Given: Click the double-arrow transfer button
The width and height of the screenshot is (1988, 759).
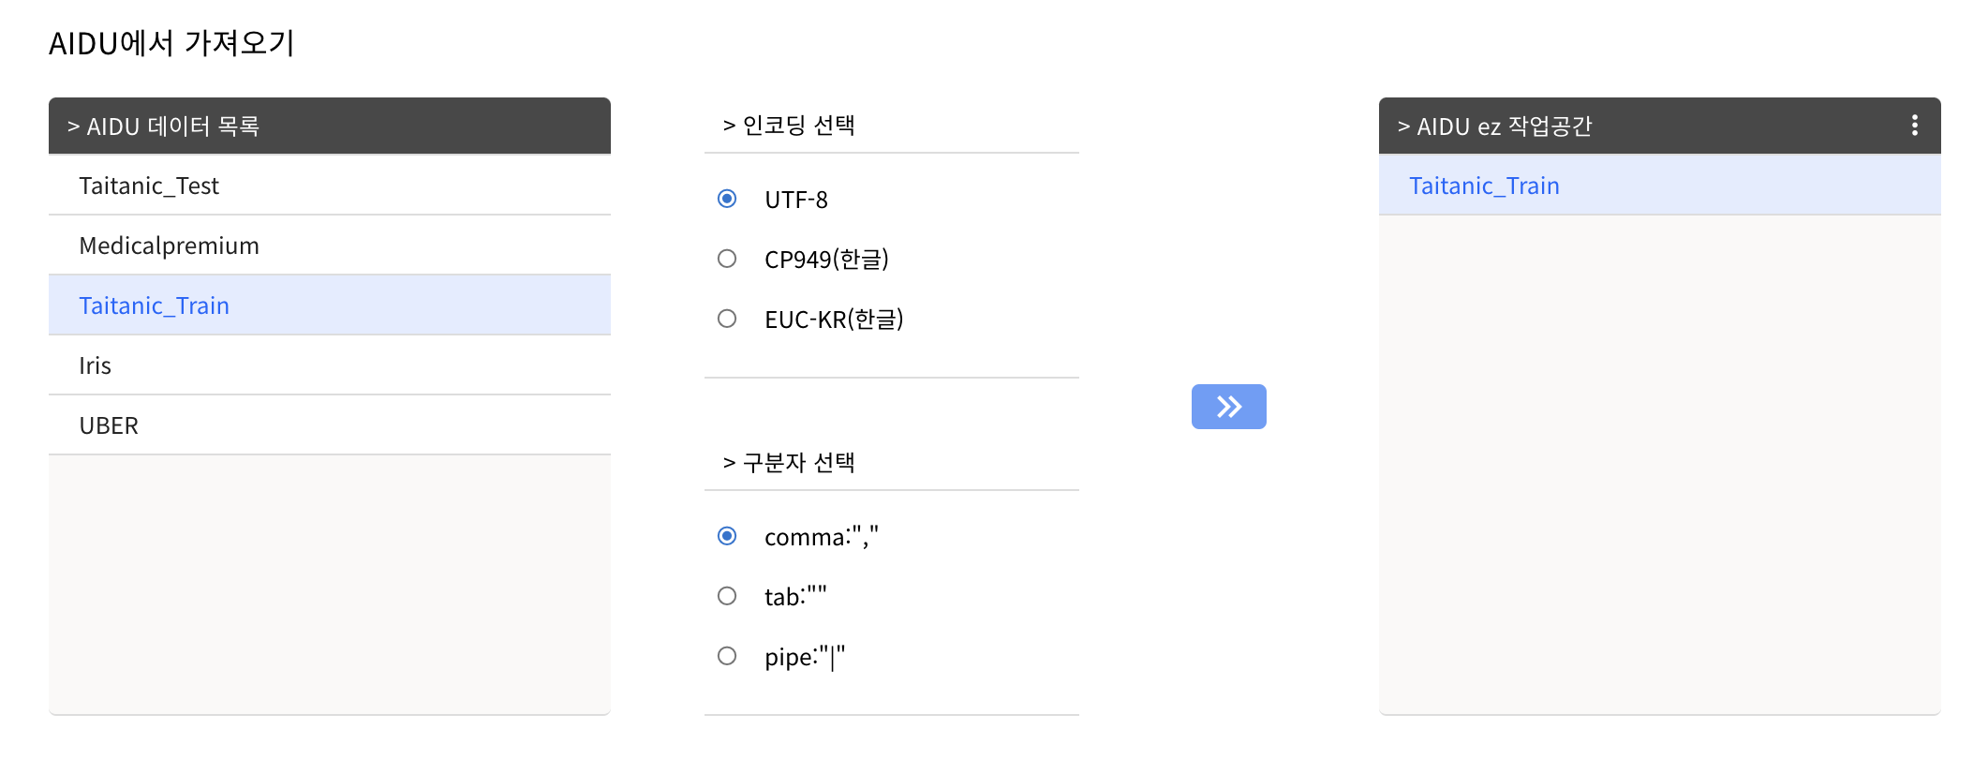Looking at the screenshot, I should tap(1228, 407).
